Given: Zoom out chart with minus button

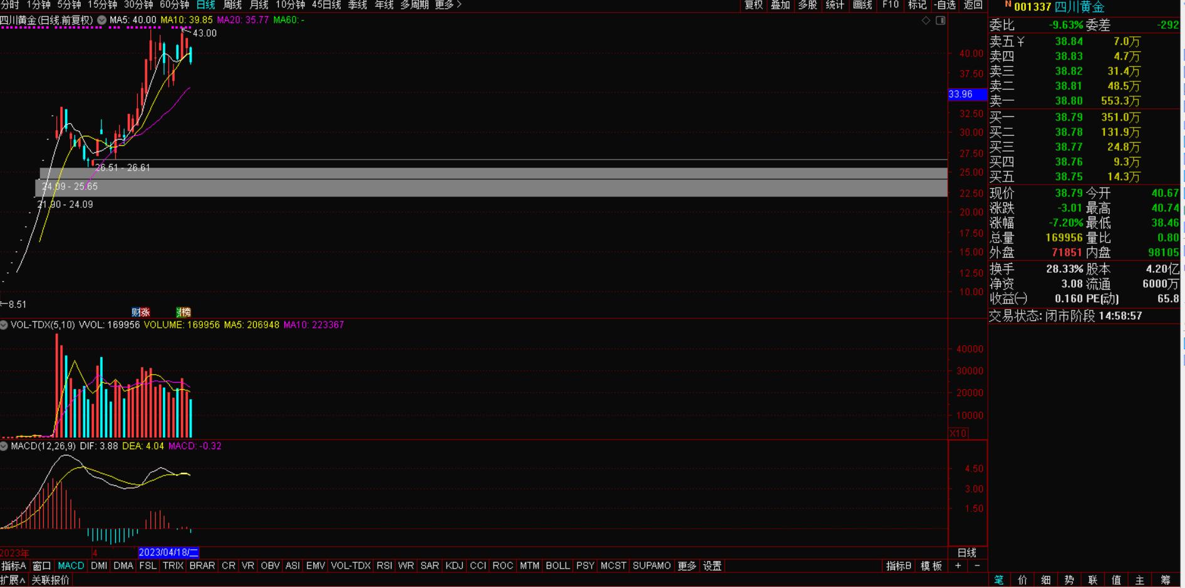Looking at the screenshot, I should (x=977, y=565).
